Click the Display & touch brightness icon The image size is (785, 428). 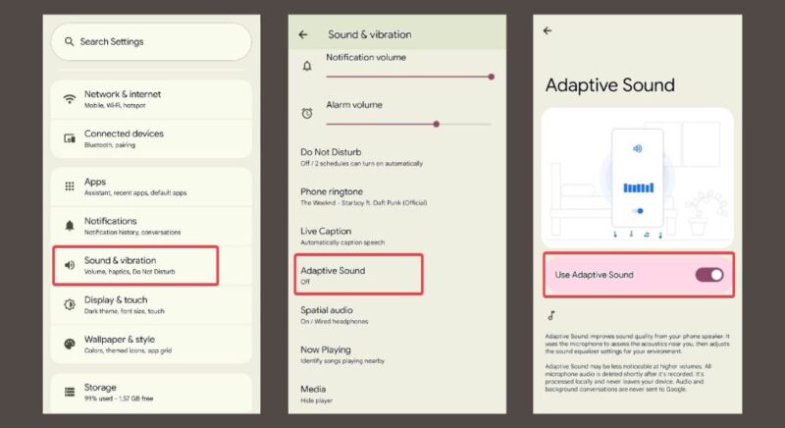[70, 304]
